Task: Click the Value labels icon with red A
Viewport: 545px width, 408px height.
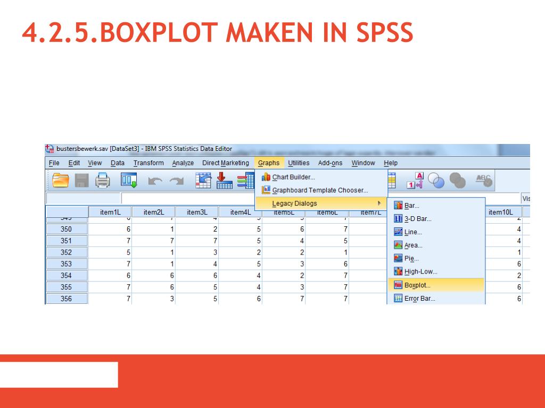Action: (415, 181)
